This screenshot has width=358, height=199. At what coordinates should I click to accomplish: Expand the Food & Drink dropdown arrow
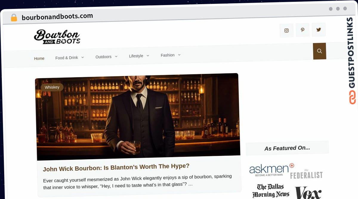coord(83,57)
